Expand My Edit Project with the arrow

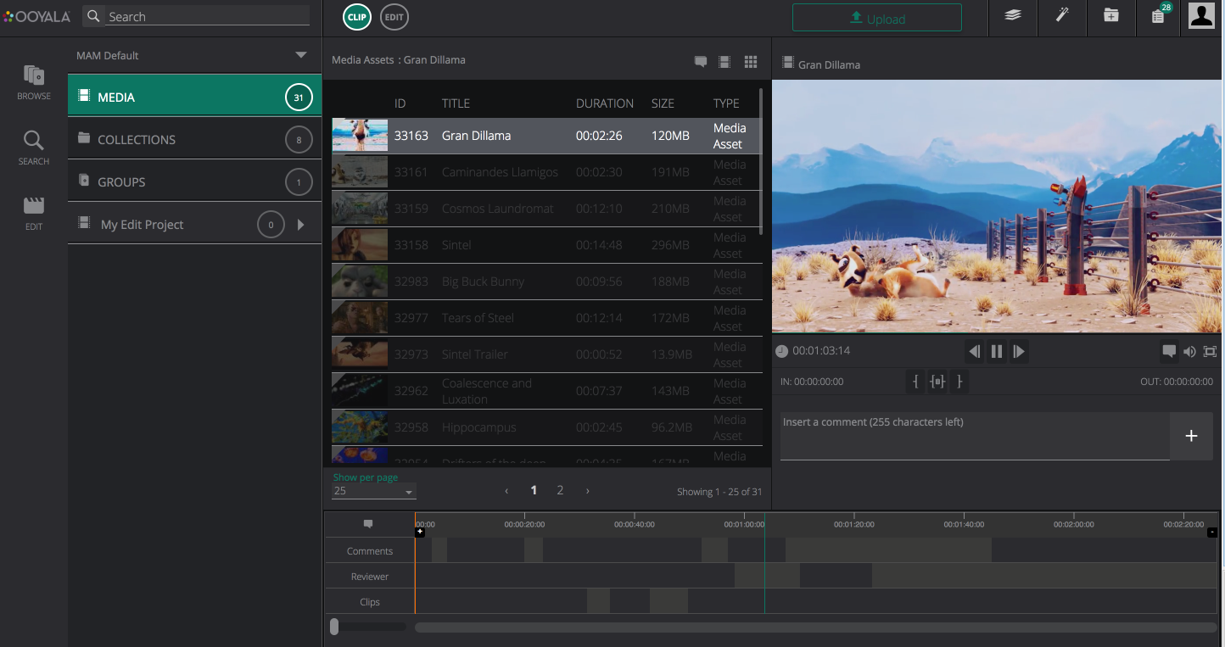click(300, 225)
